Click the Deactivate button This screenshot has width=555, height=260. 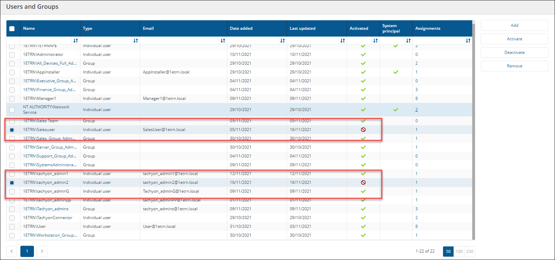pos(514,52)
